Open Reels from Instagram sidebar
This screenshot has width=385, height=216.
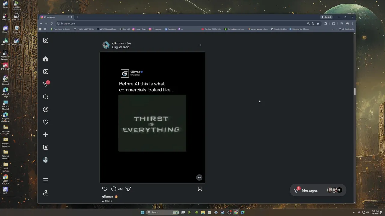click(x=45, y=72)
